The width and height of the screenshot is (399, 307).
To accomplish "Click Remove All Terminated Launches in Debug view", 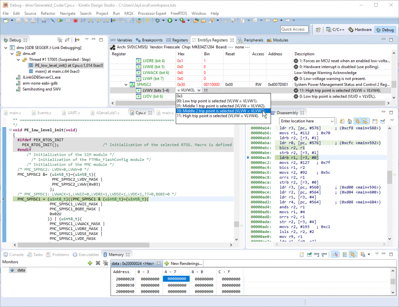I will click(x=60, y=40).
